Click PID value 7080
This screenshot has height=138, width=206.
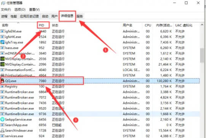(42, 81)
